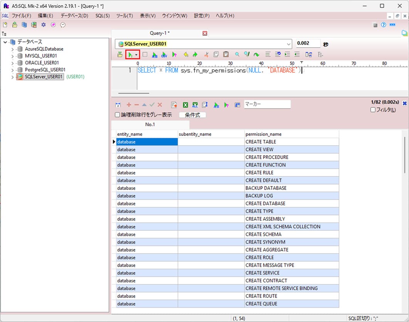Click the scissors cut icon in editor toolbar
The height and width of the screenshot is (322, 409).
pyautogui.click(x=206, y=55)
